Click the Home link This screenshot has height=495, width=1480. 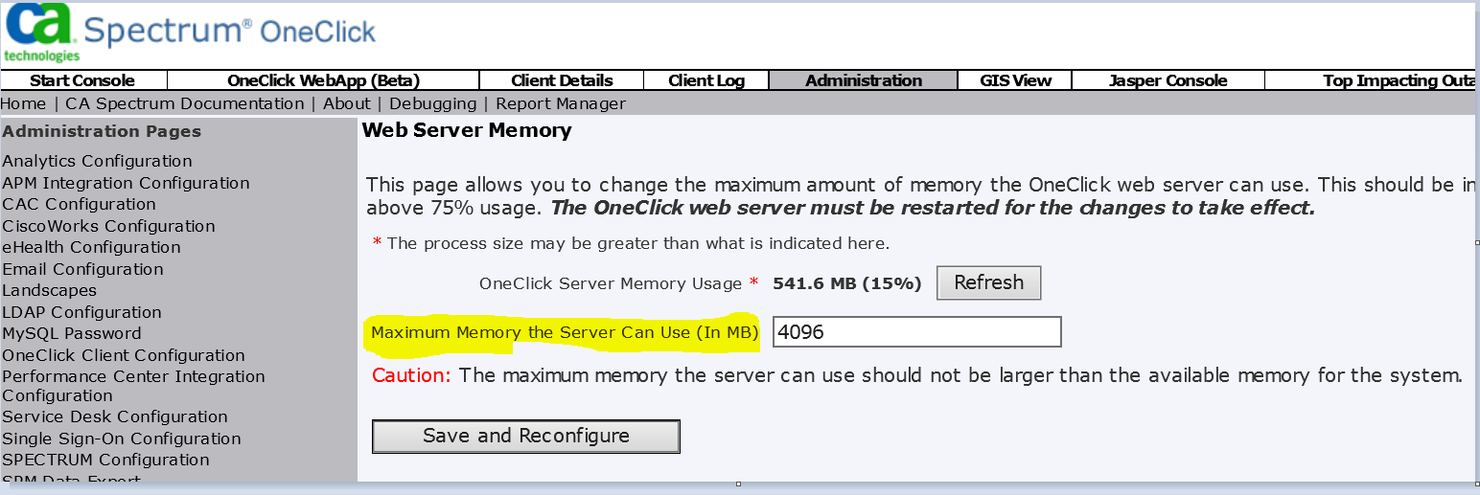pos(23,103)
